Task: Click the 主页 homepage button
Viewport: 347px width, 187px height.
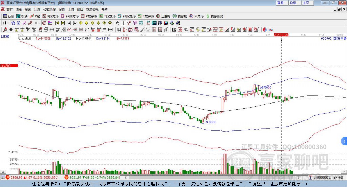Action: tap(307, 3)
